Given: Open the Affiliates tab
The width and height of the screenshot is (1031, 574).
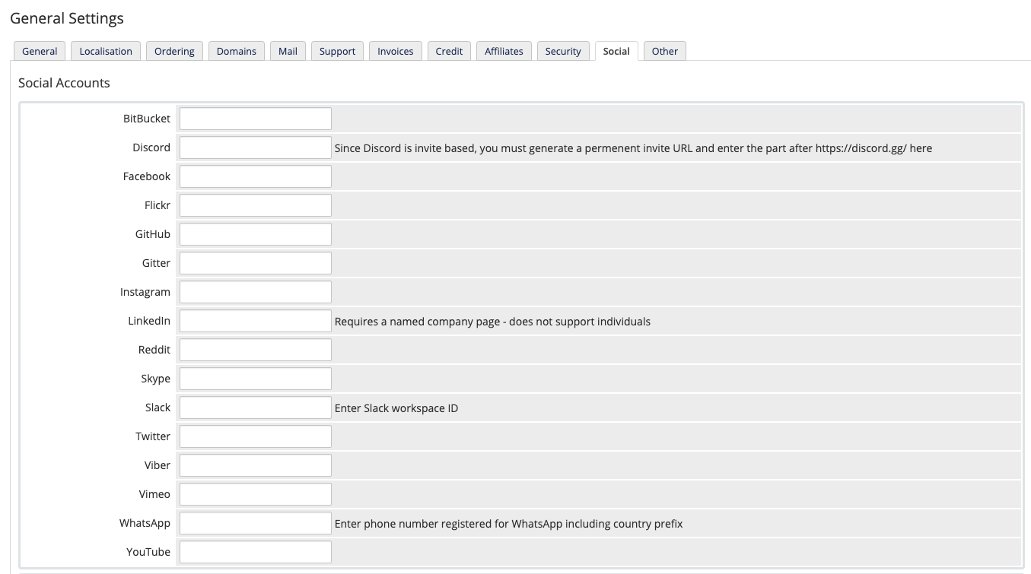Looking at the screenshot, I should 504,51.
